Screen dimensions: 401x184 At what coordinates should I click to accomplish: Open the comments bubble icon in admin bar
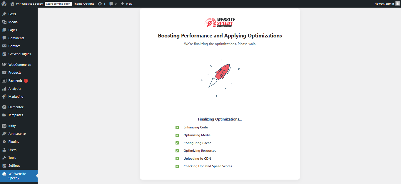pyautogui.click(x=111, y=4)
